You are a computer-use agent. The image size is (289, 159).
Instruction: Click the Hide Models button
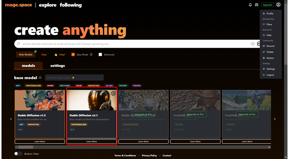click(26, 55)
